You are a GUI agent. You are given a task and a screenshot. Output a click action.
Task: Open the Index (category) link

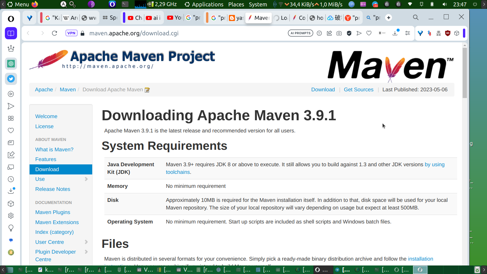coord(54,232)
